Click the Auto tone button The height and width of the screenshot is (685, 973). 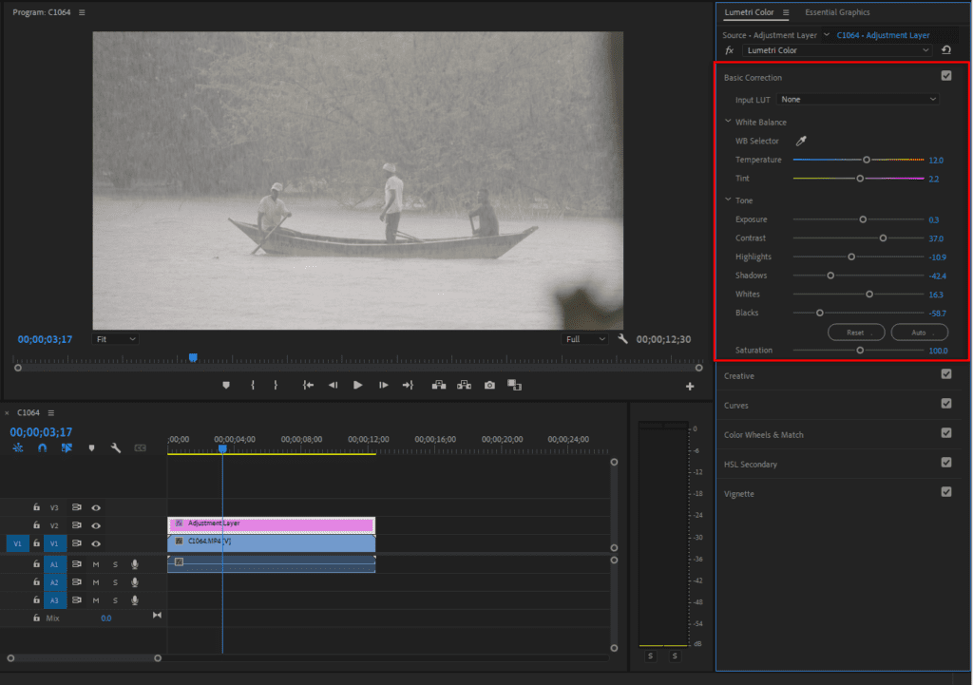(918, 332)
